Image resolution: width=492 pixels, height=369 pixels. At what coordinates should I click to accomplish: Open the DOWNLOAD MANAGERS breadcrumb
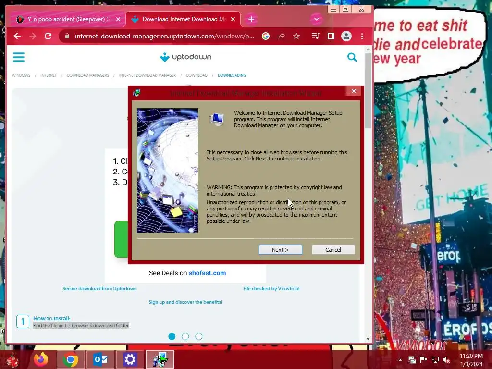[88, 75]
